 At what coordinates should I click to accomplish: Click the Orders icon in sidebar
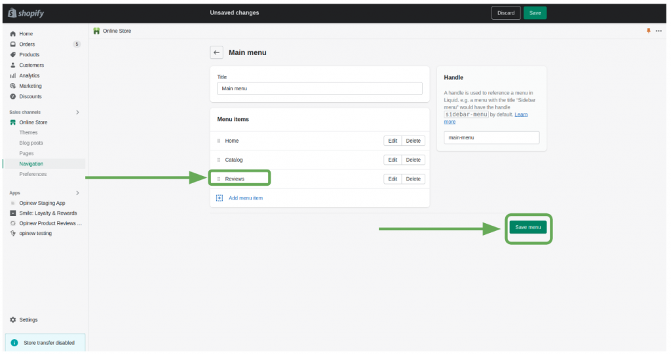click(13, 44)
